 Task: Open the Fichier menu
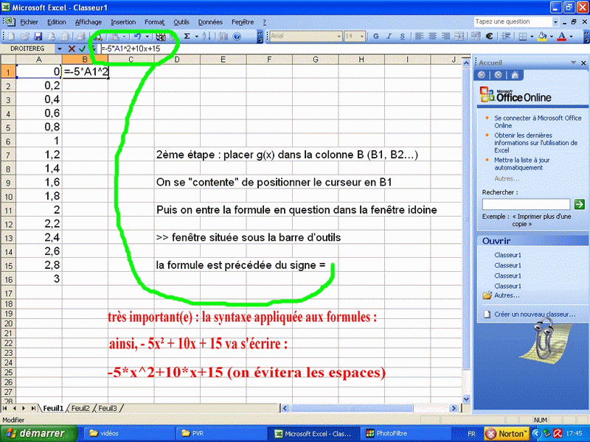[29, 22]
